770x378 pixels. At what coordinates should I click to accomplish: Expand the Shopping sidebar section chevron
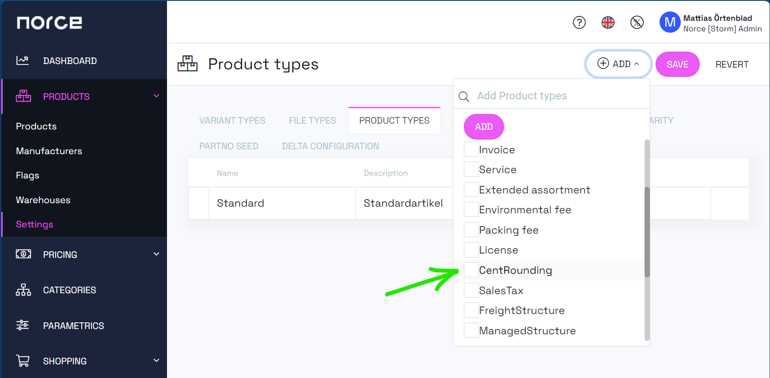tap(156, 360)
